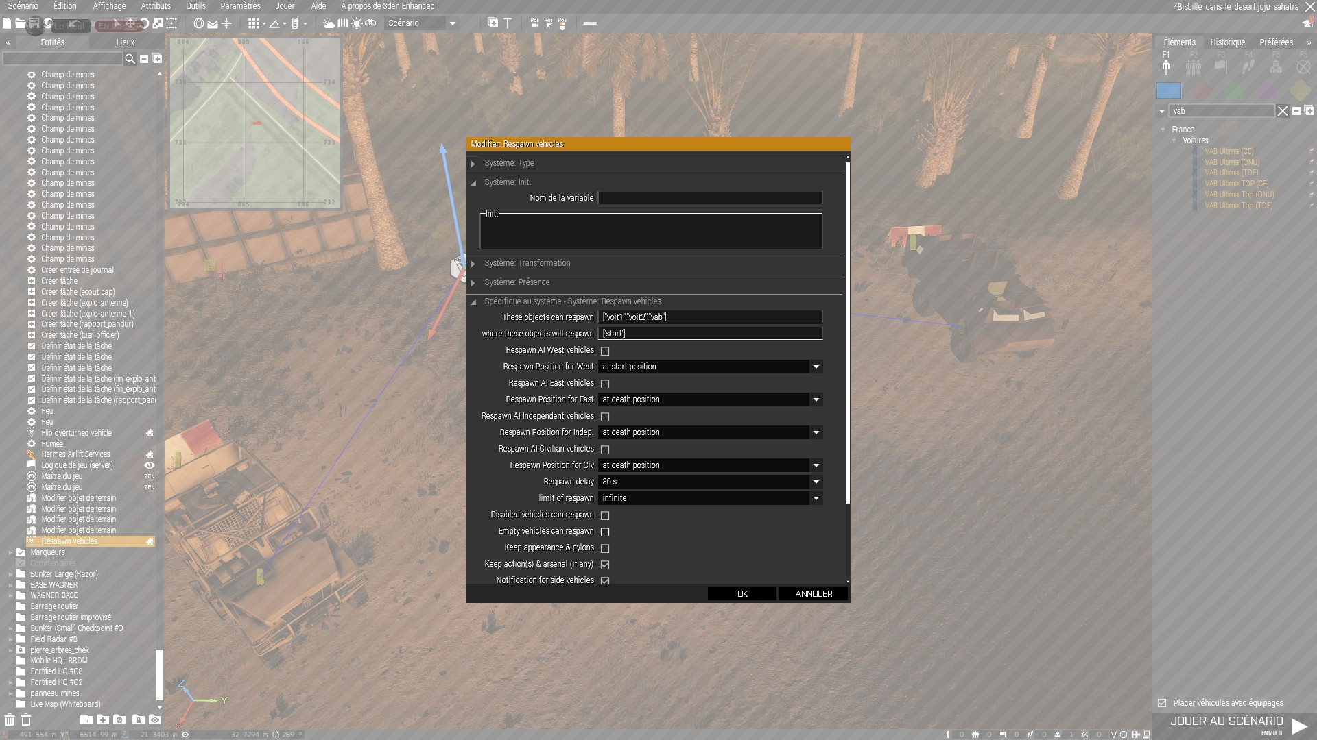Click the weather/environment toolbar icon
This screenshot has height=740, width=1317.
(329, 23)
